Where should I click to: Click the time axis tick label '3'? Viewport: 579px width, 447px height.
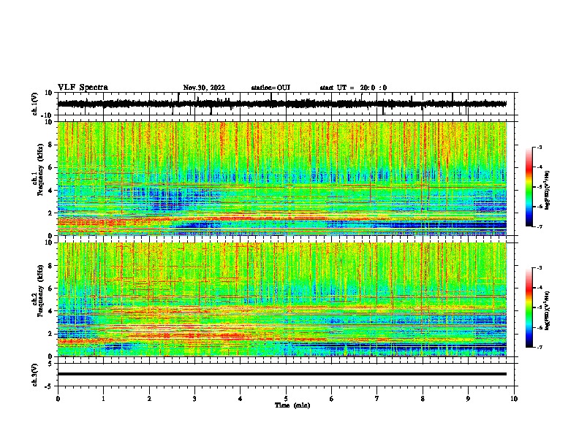(194, 399)
